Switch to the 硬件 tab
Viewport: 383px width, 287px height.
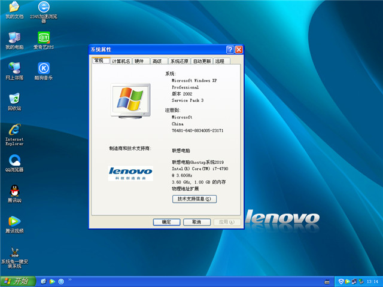[141, 61]
